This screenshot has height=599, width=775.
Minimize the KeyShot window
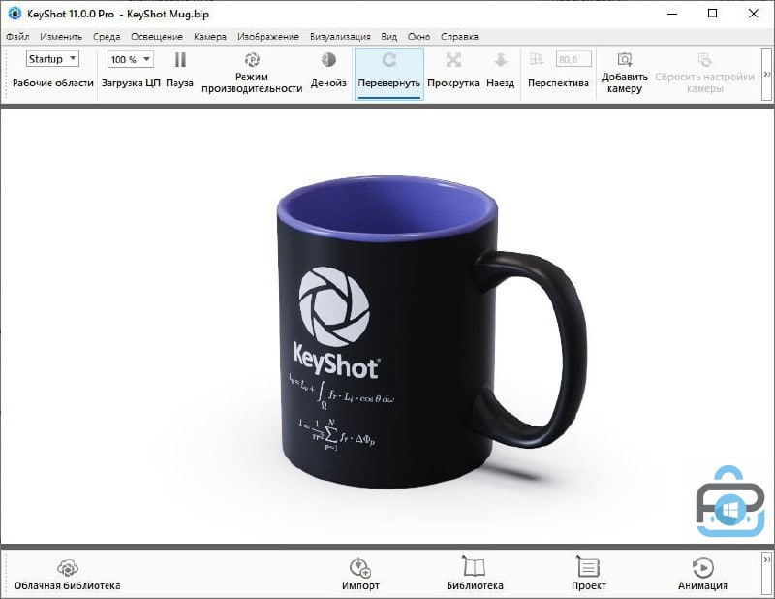[x=672, y=14]
